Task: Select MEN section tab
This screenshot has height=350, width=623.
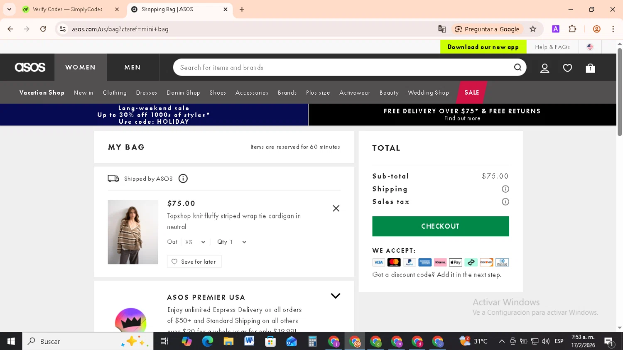Action: tap(133, 67)
